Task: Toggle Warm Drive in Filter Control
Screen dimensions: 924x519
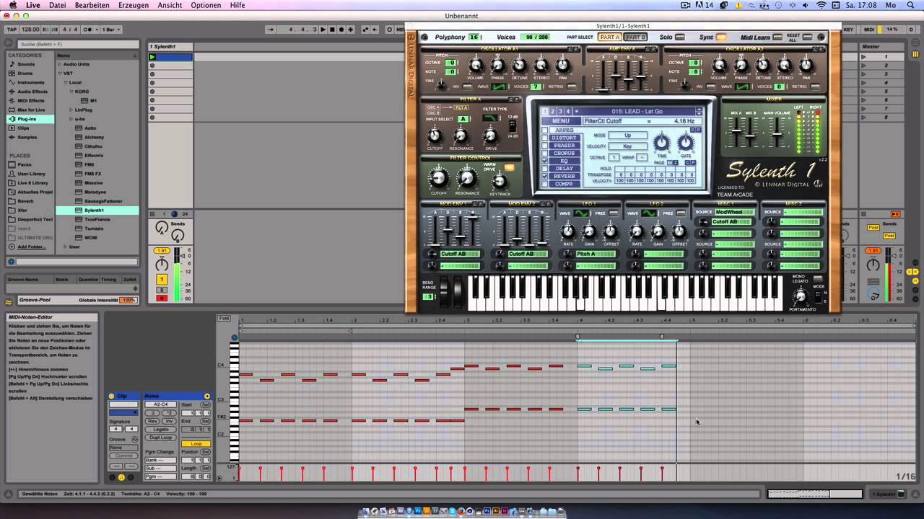Action: click(x=510, y=167)
